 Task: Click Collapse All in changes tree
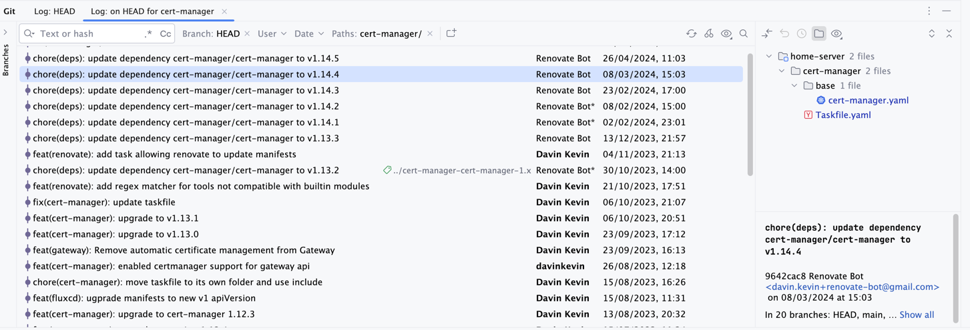pos(949,33)
